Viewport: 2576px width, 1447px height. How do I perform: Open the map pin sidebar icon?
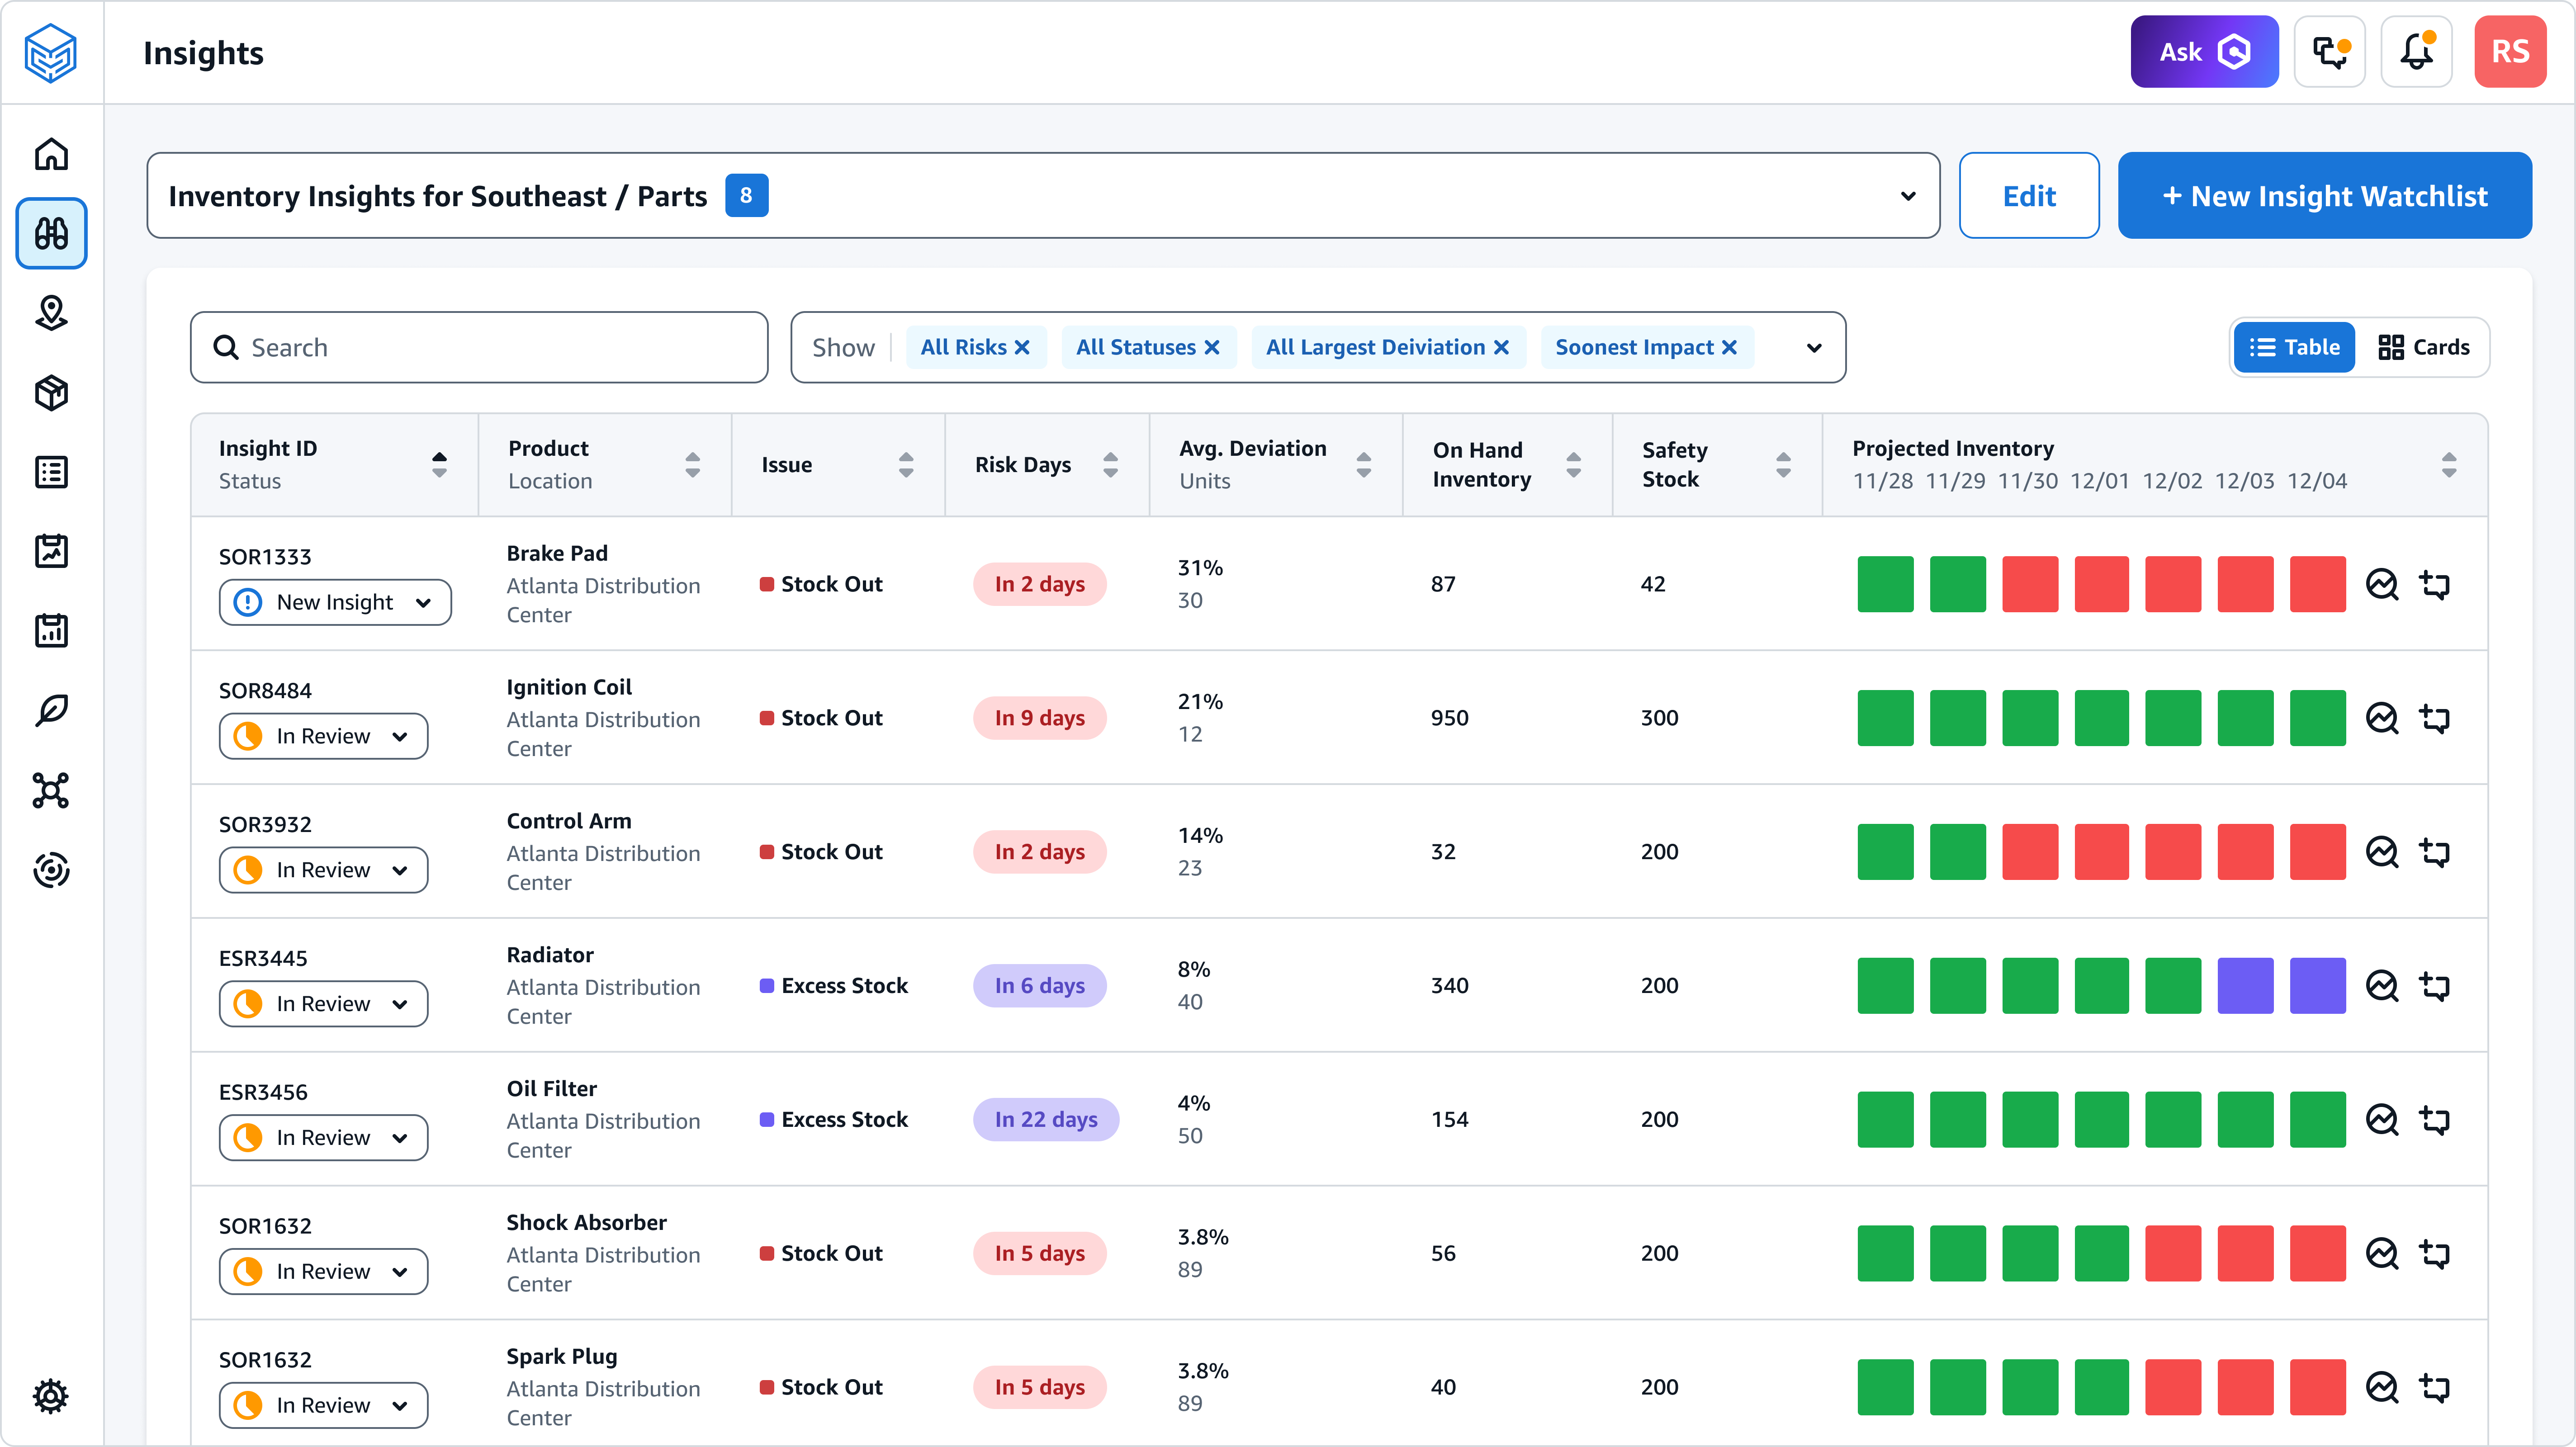tap(51, 313)
